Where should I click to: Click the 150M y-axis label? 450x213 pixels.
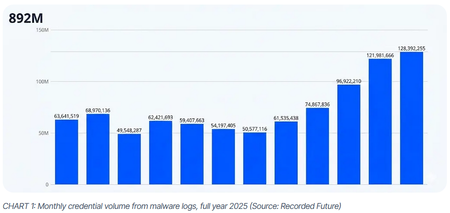(x=43, y=30)
